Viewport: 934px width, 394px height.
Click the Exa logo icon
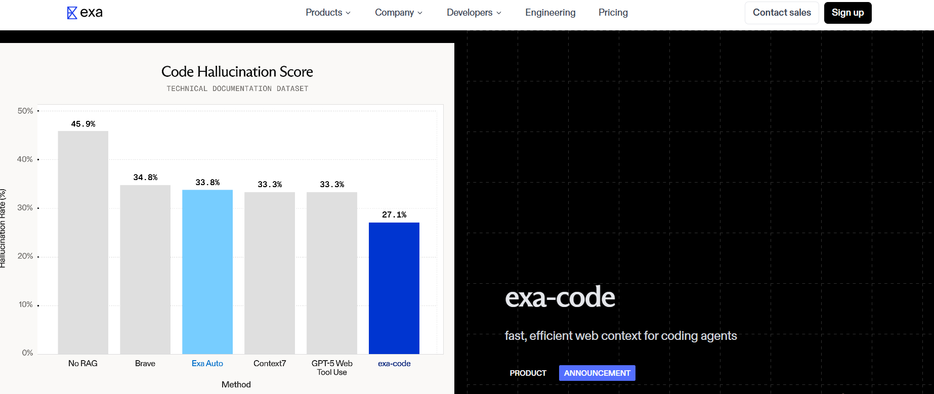pos(72,13)
